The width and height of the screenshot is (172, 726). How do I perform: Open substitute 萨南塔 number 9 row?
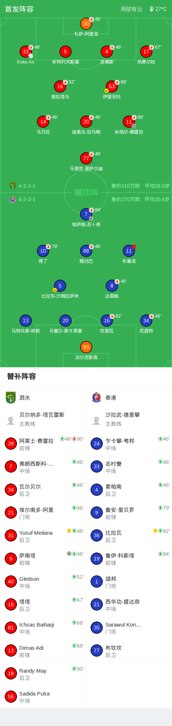coord(43,559)
